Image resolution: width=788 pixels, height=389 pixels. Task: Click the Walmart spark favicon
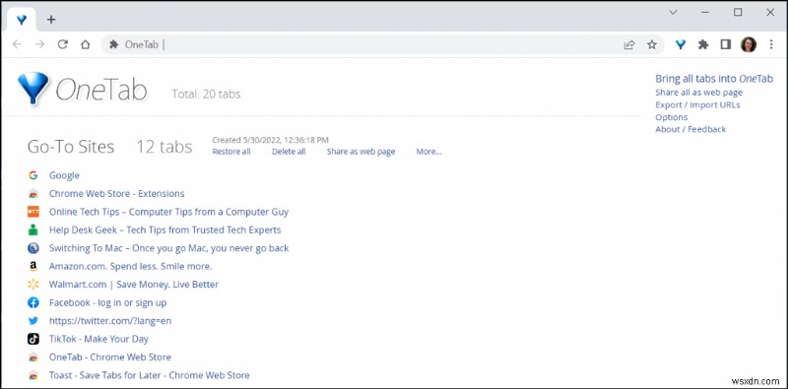coord(33,285)
